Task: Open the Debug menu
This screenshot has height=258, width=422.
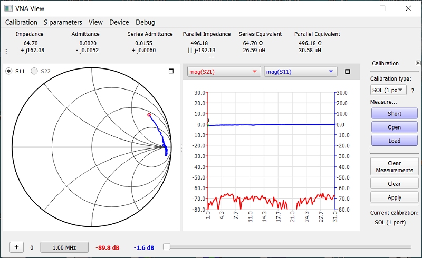Action: point(145,22)
